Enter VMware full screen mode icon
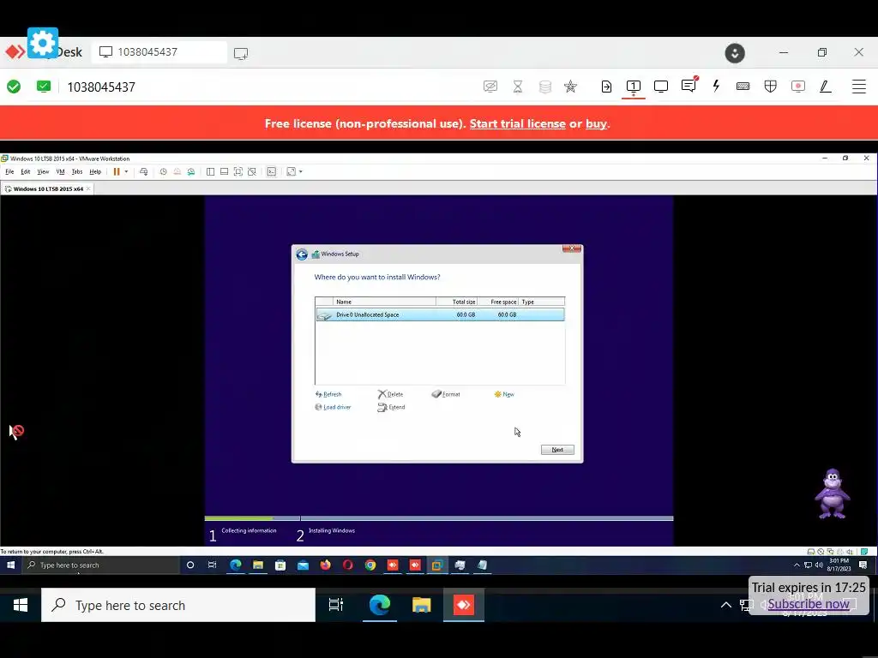 tap(238, 171)
